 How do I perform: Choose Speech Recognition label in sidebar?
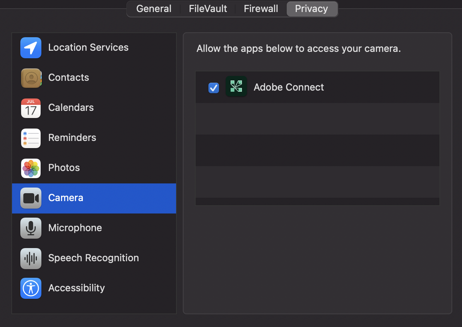coord(94,258)
